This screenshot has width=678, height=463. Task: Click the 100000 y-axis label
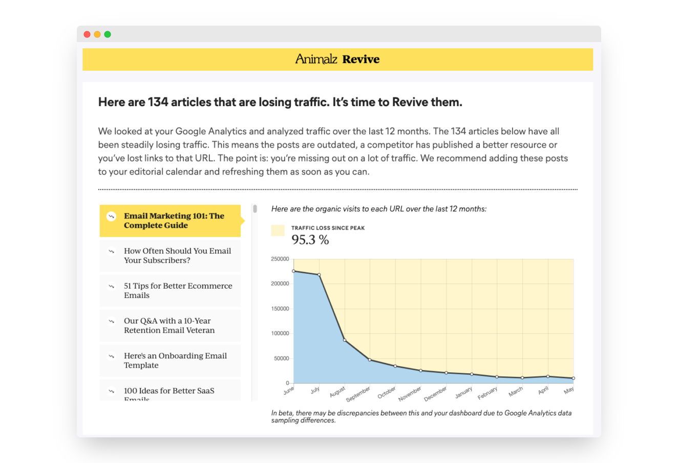[280, 333]
